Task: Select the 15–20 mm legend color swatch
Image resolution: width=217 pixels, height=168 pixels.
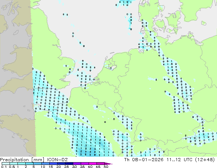Action: [53, 164]
